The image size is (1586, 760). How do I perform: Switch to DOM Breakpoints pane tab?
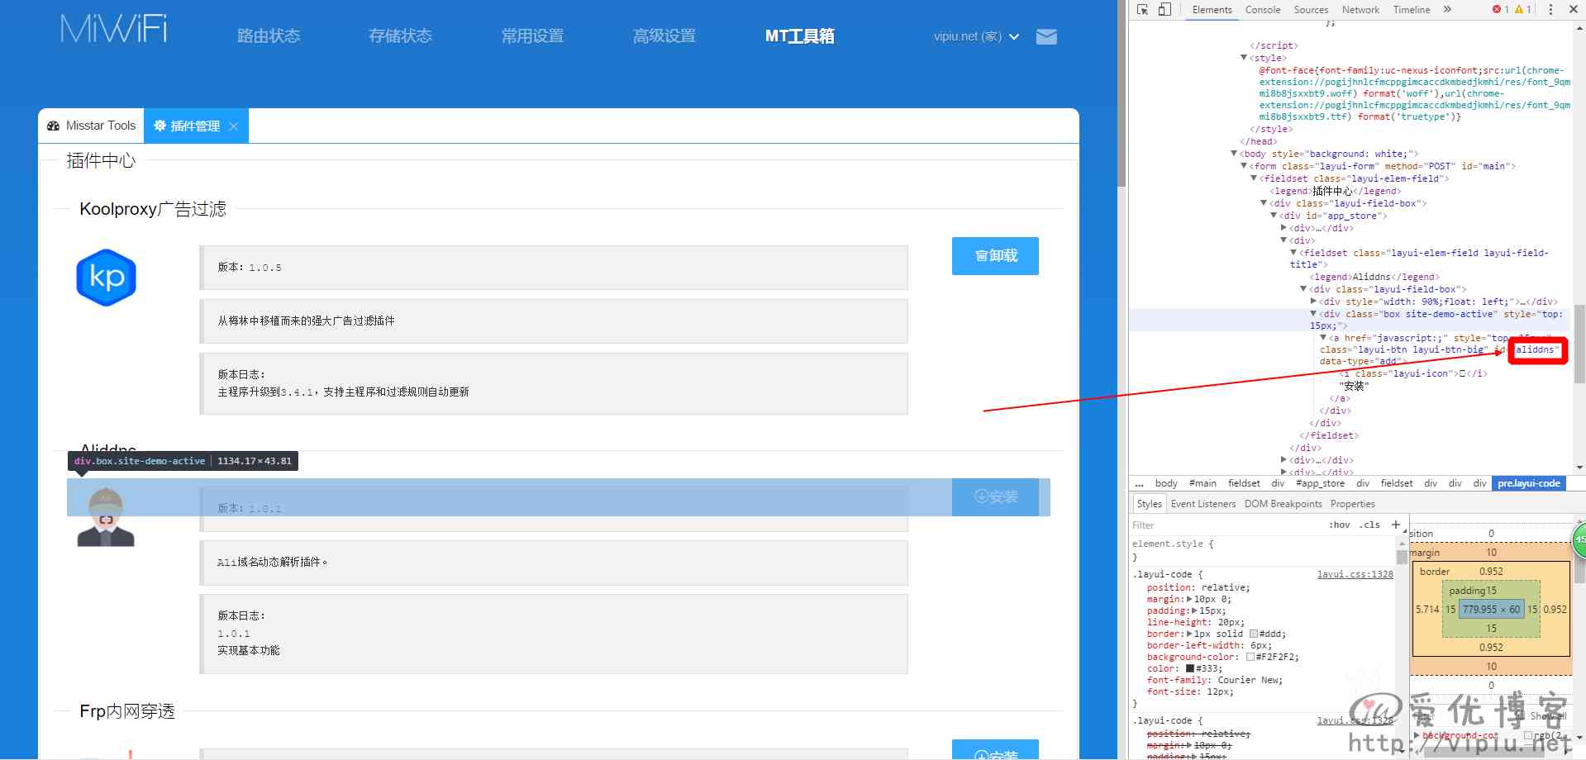pos(1283,504)
